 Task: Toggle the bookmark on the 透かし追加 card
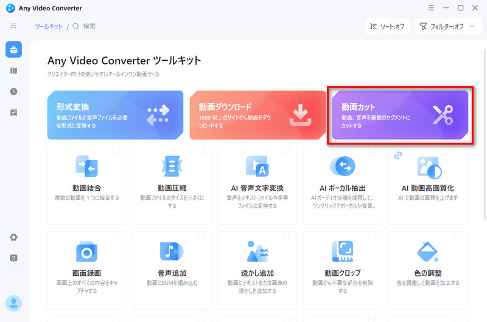[286, 235]
